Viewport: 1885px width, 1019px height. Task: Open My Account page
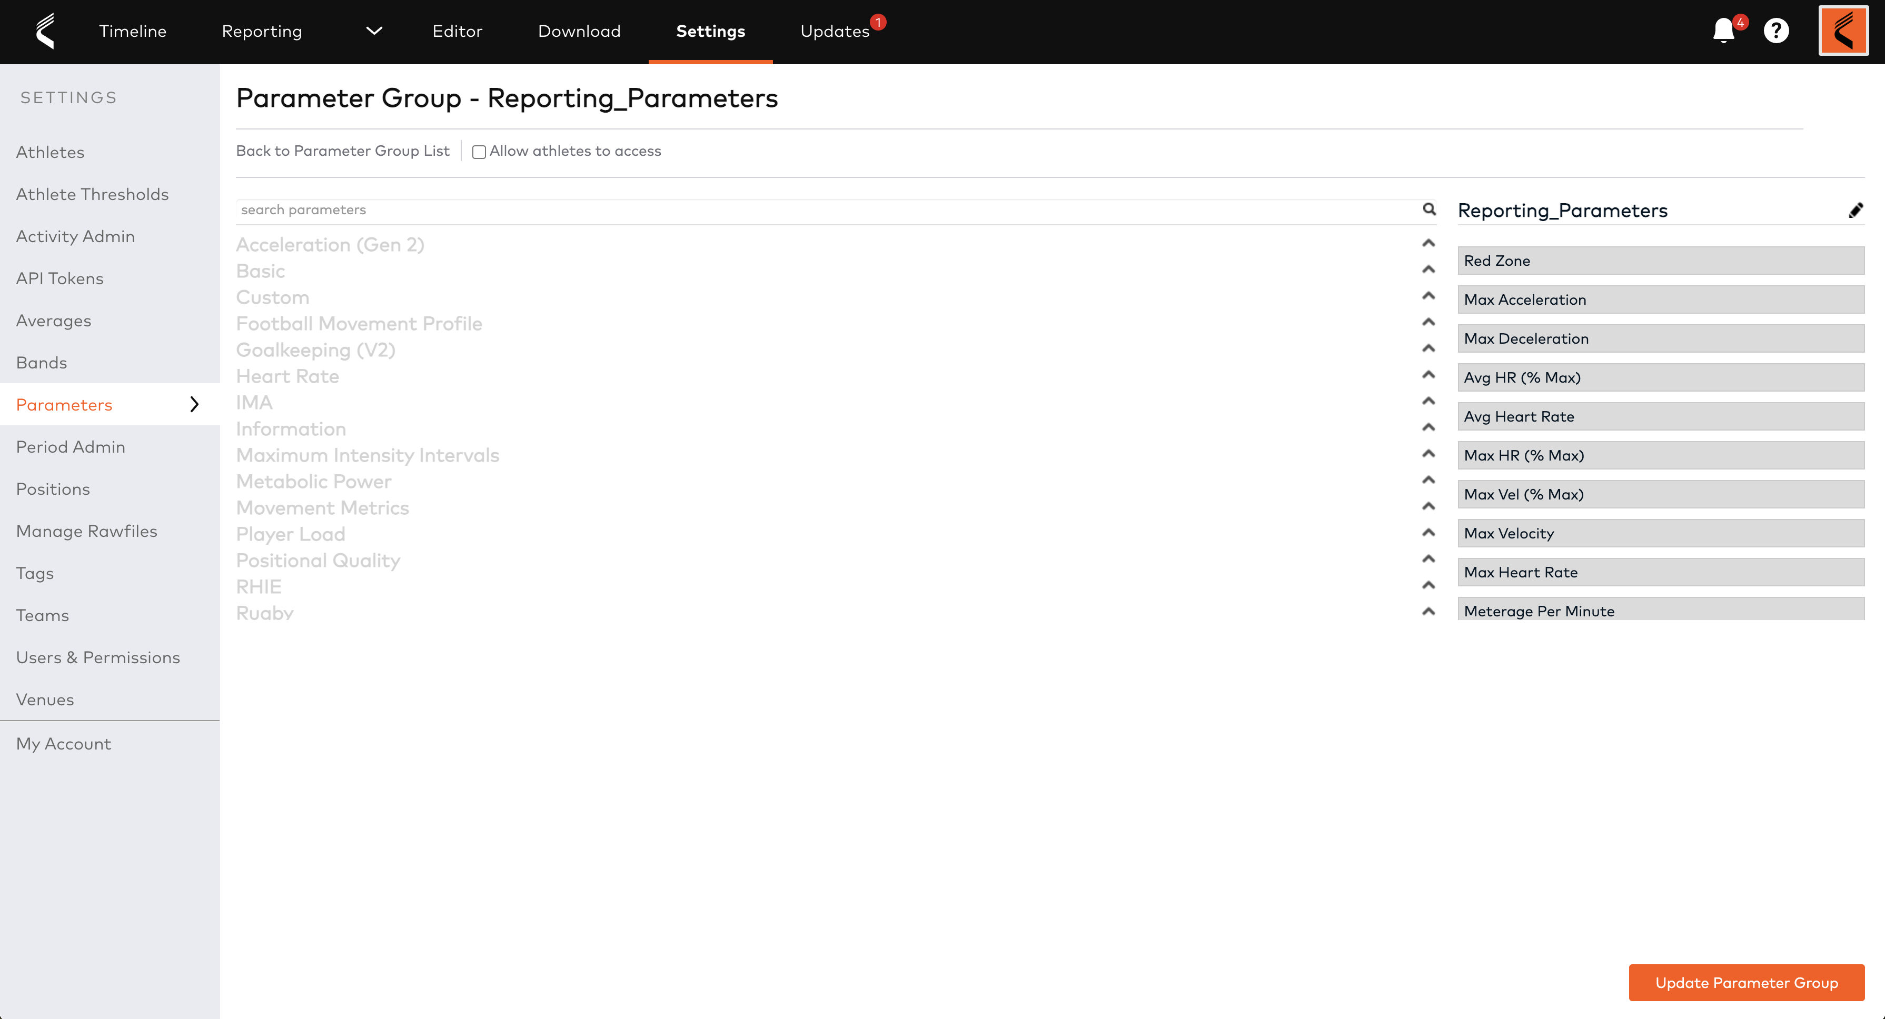click(x=64, y=744)
